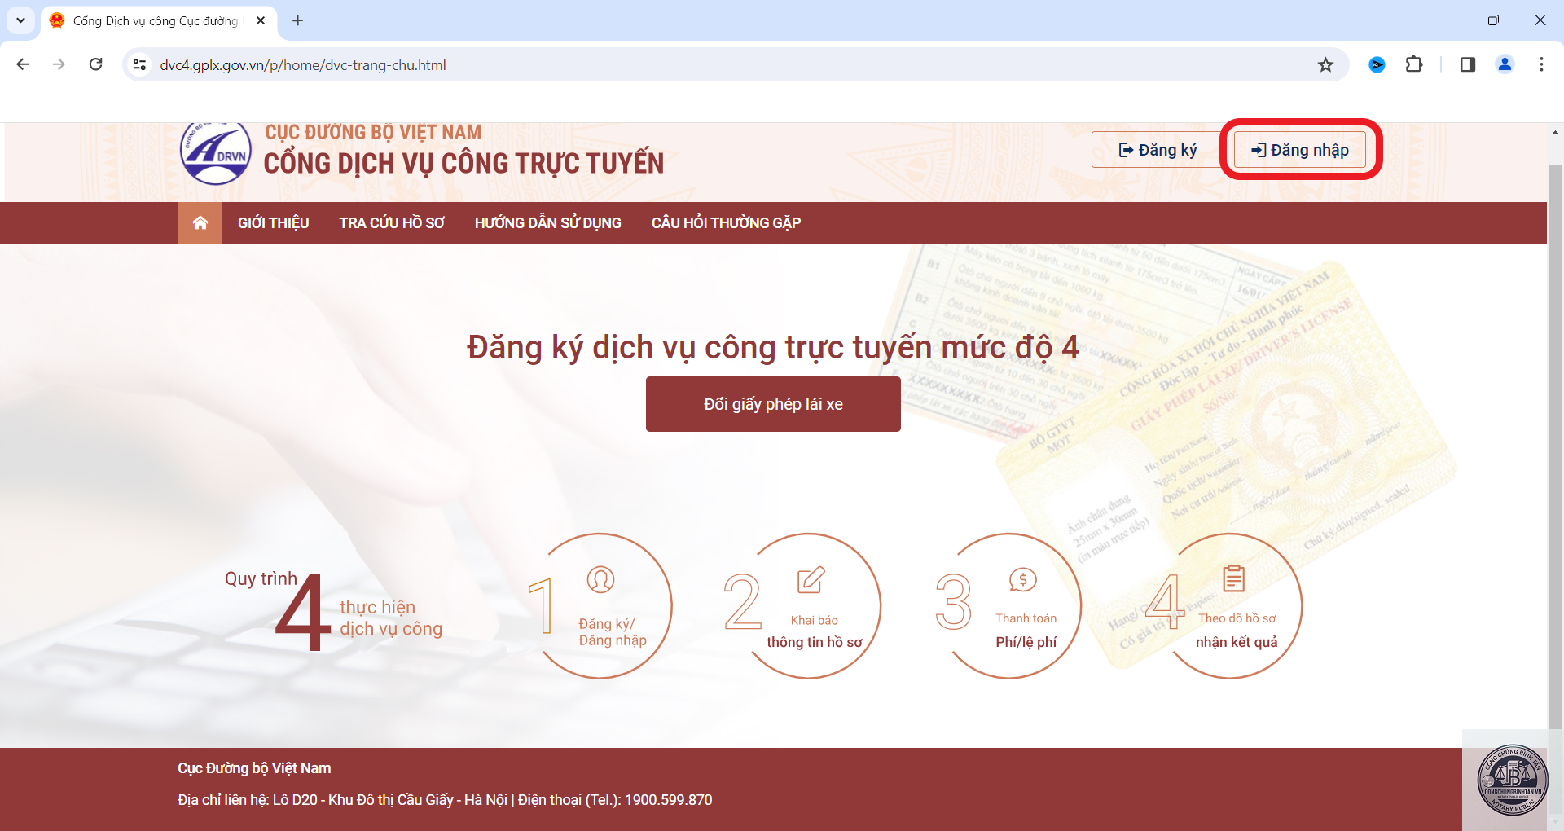
Task: Click the user icon in step 1 circle
Action: (600, 579)
